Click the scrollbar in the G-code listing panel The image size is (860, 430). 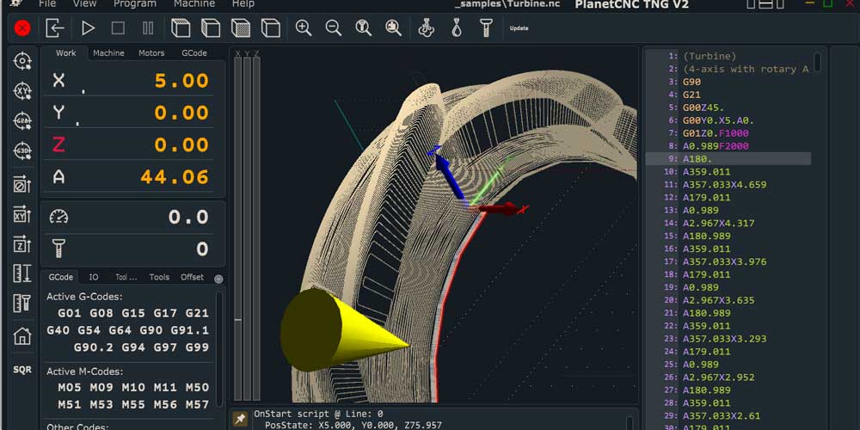[817, 61]
